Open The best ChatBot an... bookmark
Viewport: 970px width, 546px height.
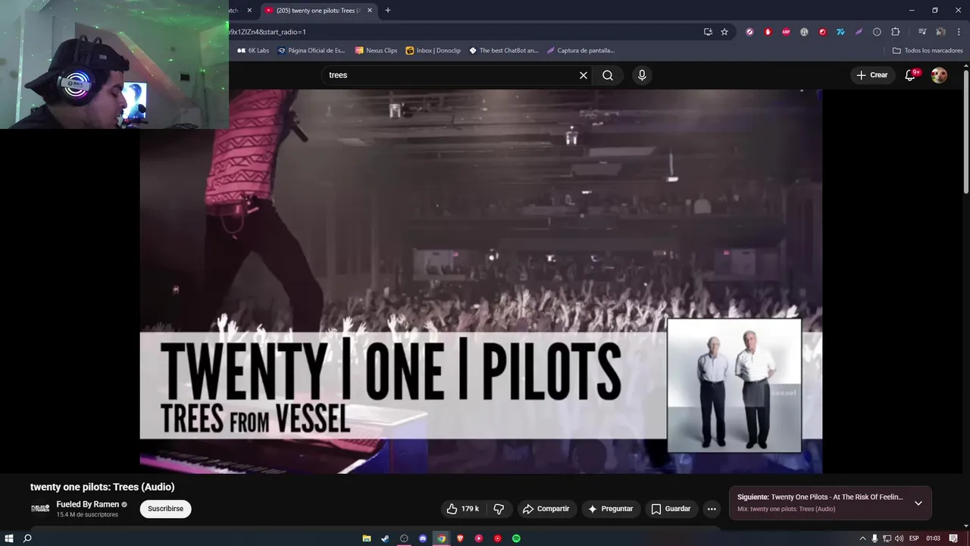click(503, 51)
